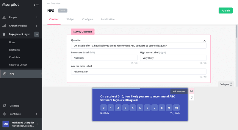This screenshot has height=130, width=238.
Task: Click the Get Help icon
Action: (x=4, y=106)
